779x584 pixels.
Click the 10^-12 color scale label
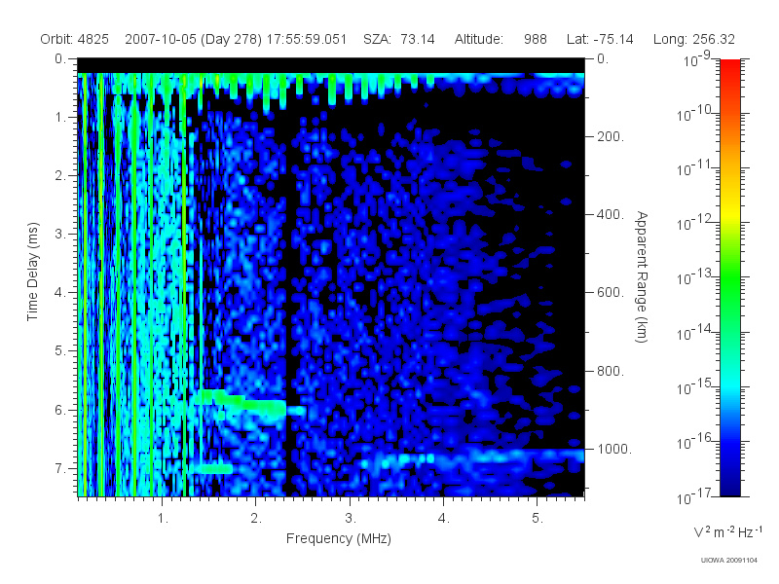(x=696, y=224)
